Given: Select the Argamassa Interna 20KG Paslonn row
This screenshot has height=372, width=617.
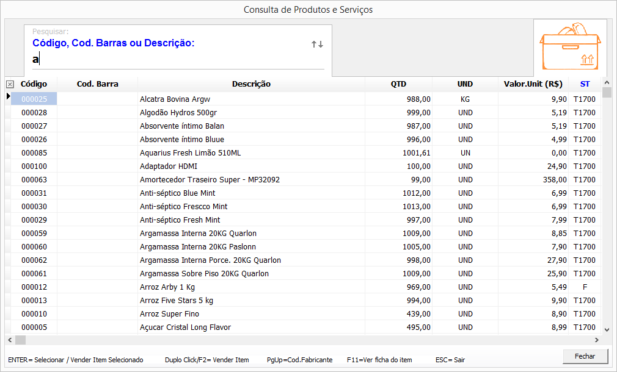Looking at the screenshot, I should point(305,247).
